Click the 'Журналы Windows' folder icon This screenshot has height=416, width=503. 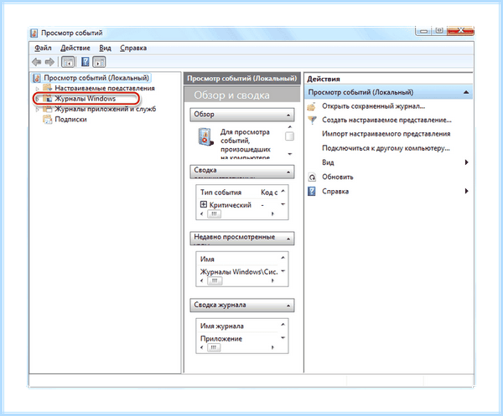click(47, 98)
